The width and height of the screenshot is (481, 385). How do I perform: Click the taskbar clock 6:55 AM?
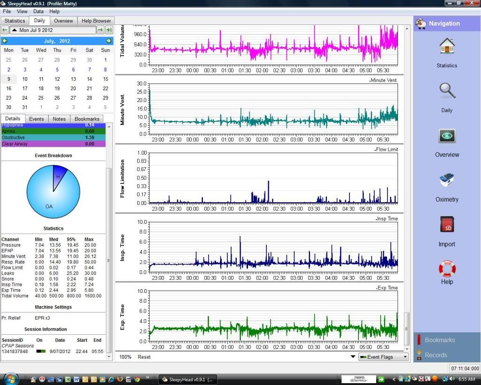coord(466,379)
